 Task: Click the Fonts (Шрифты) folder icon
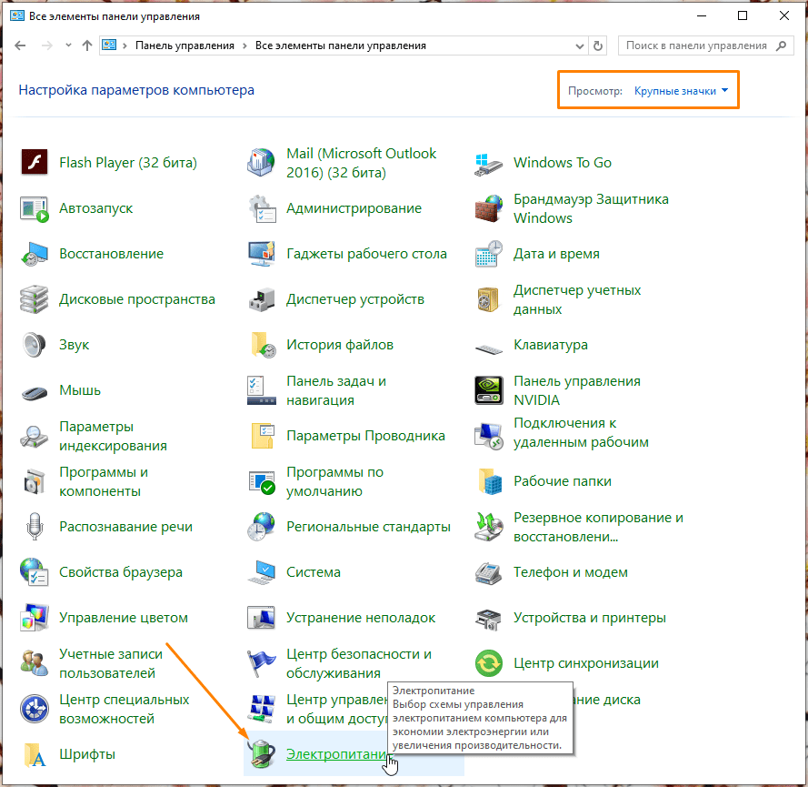pyautogui.click(x=34, y=754)
